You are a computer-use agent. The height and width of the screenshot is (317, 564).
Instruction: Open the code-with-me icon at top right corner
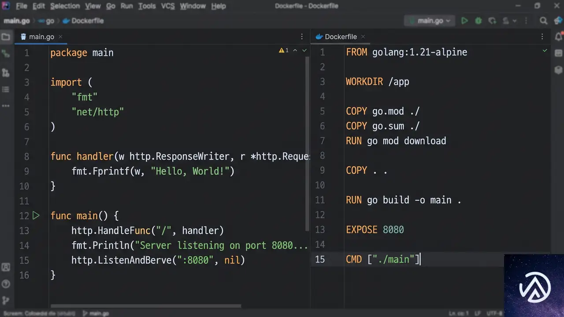coord(558,21)
